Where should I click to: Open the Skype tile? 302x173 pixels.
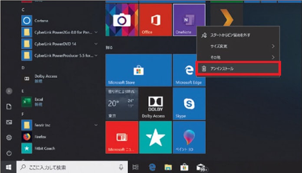pyautogui.click(x=189, y=104)
